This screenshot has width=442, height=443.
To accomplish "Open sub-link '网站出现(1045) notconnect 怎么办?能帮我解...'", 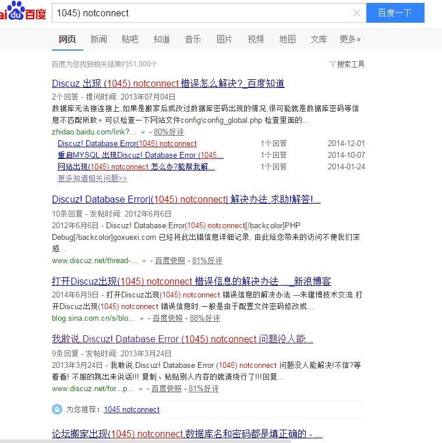I will point(136,166).
